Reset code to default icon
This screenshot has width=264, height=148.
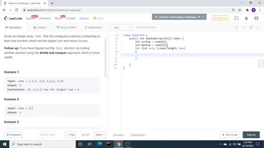244,28
